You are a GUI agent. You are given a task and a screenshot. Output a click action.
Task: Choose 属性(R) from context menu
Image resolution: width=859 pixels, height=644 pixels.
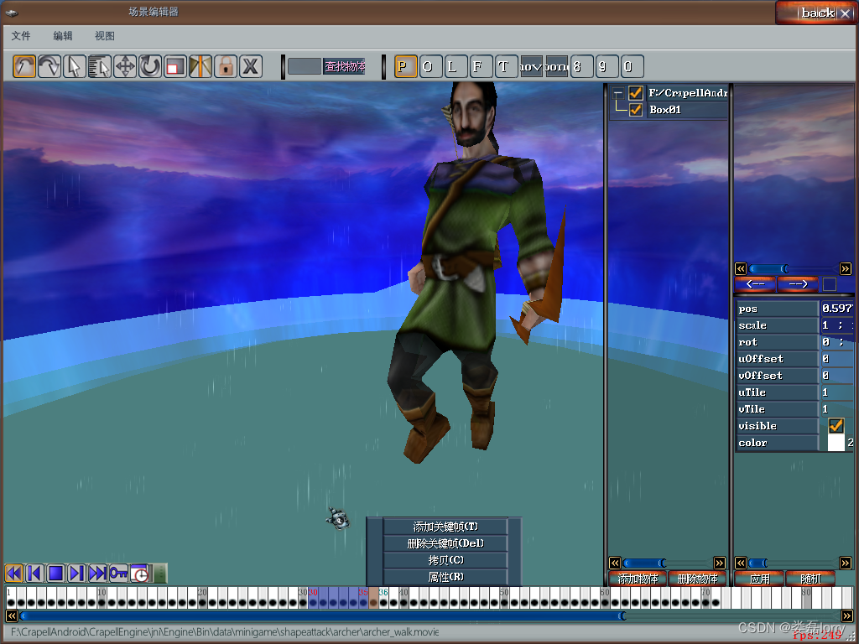(445, 577)
